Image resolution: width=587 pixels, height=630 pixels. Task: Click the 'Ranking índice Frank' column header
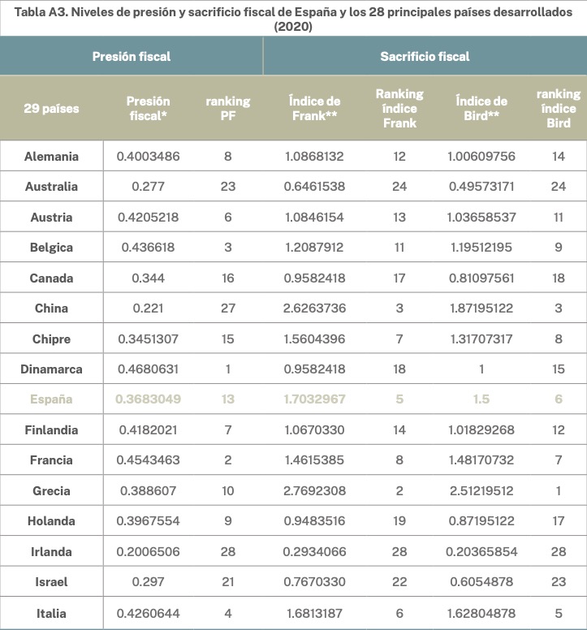[399, 108]
